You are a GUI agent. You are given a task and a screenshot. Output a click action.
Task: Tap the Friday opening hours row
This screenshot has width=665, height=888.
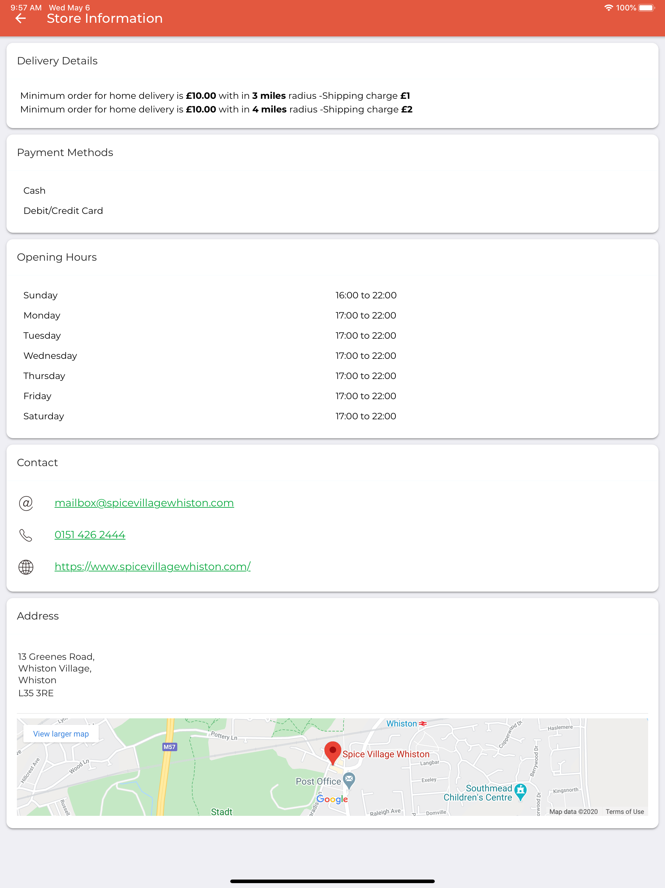(x=332, y=396)
